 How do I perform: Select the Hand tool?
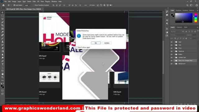coord(2,74)
